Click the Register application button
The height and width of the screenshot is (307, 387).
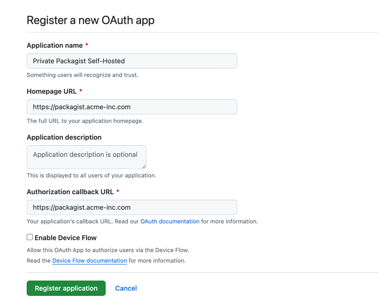66,288
